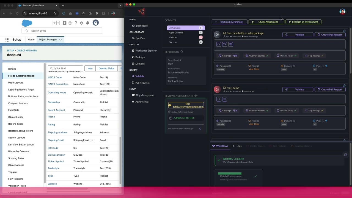Screen dimensions: 352x198
Task: Click the Salesforce favorites star
Action: click(x=54, y=23)
